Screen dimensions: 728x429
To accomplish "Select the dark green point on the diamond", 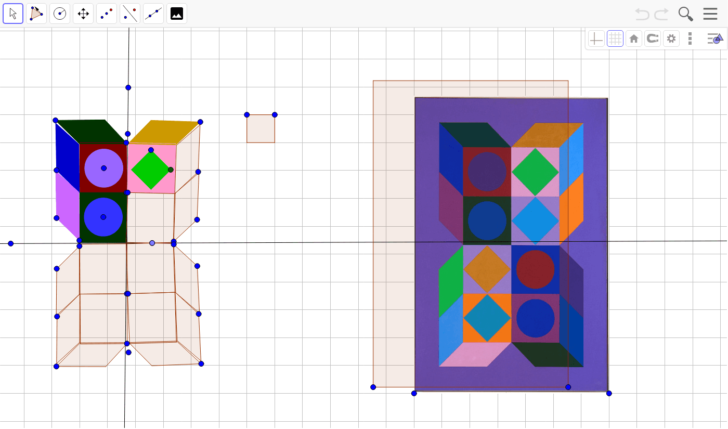I will click(x=171, y=170).
